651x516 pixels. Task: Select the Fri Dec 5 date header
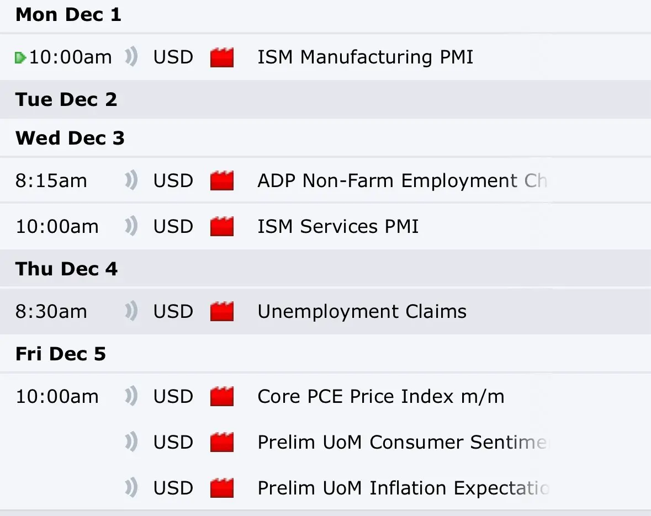[60, 354]
